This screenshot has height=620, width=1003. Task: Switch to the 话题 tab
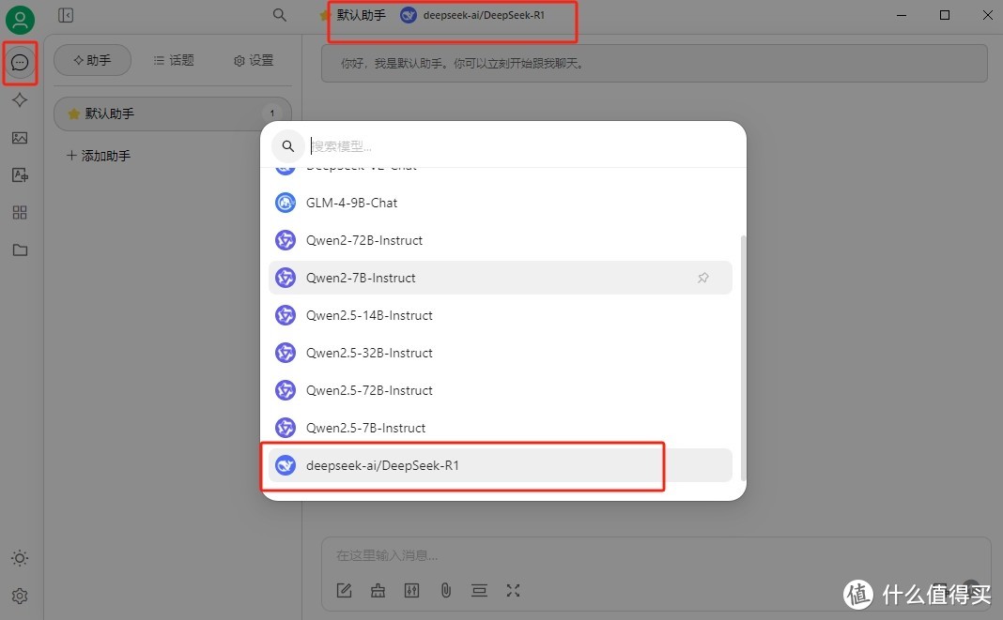point(174,60)
